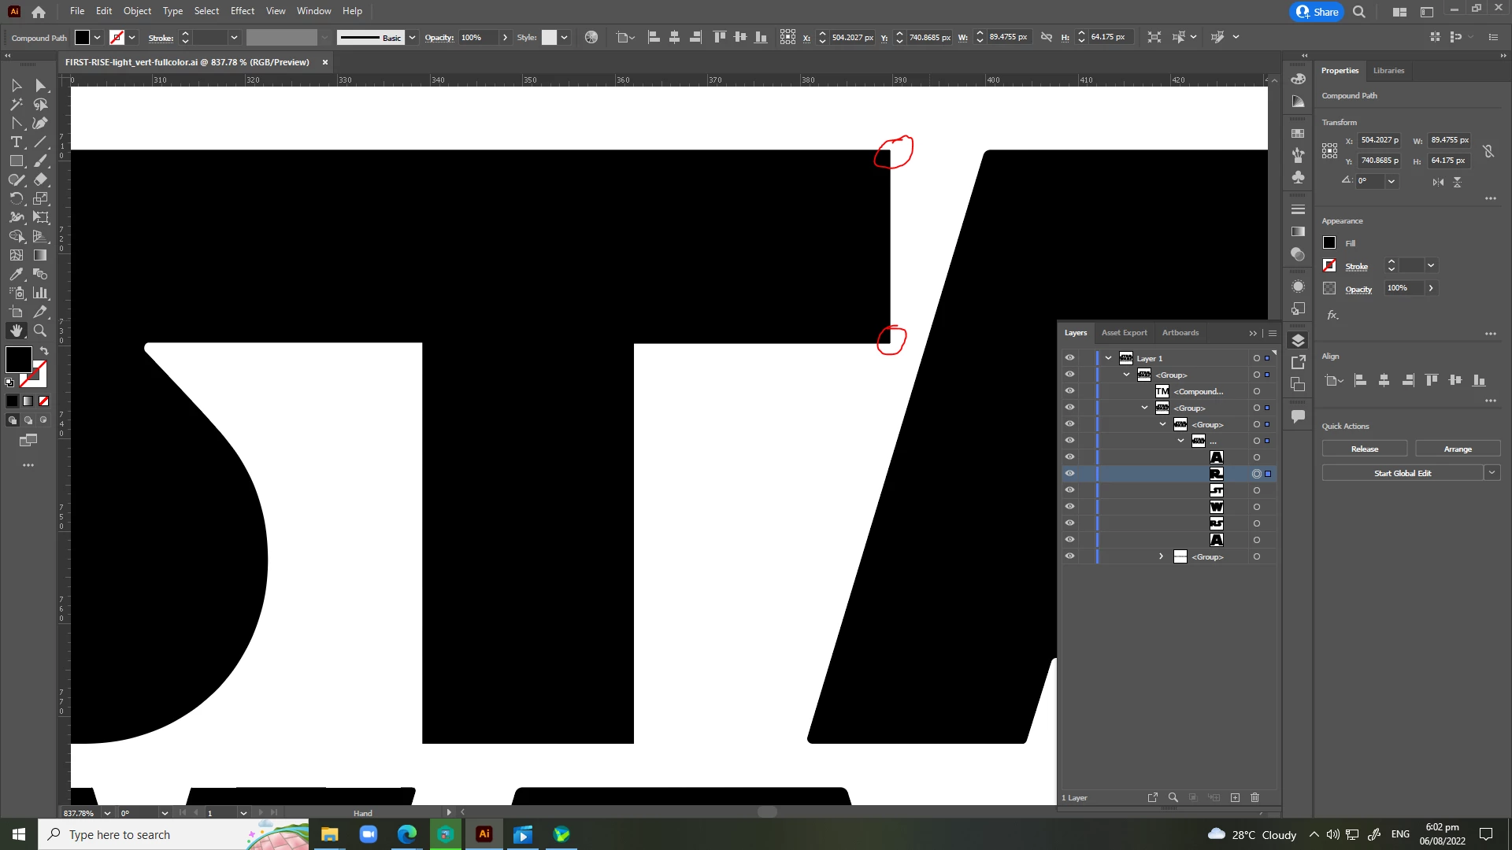
Task: Click the Start Global Edit button
Action: (1402, 473)
